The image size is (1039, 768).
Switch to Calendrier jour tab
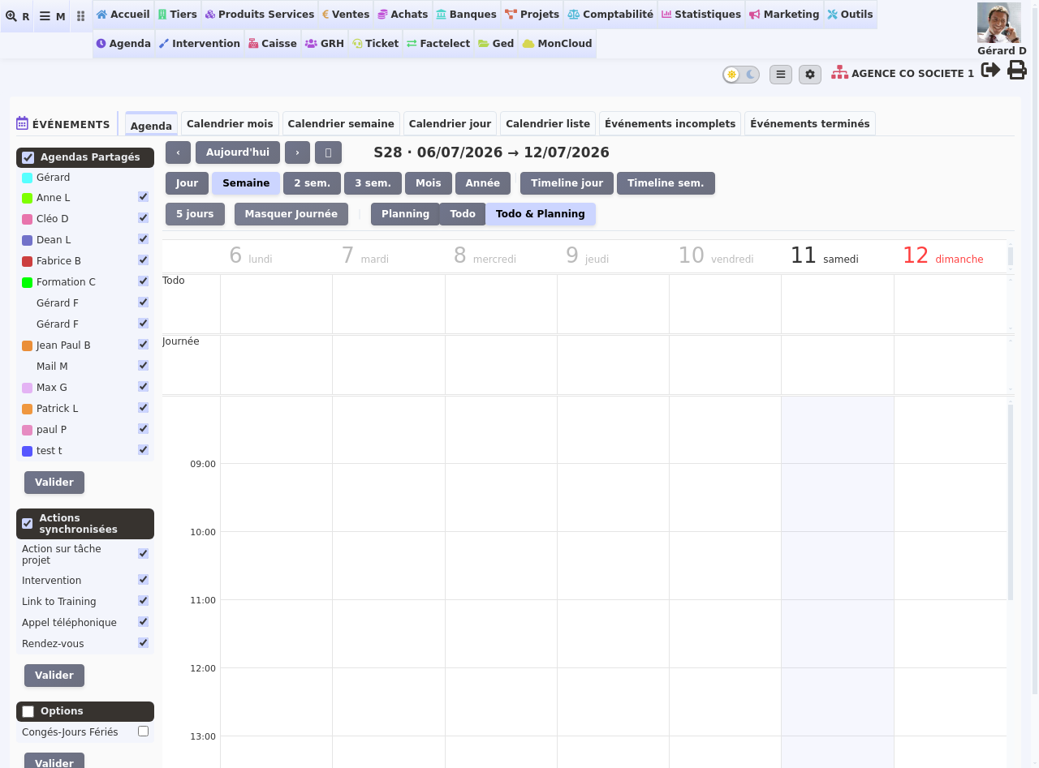pyautogui.click(x=450, y=124)
